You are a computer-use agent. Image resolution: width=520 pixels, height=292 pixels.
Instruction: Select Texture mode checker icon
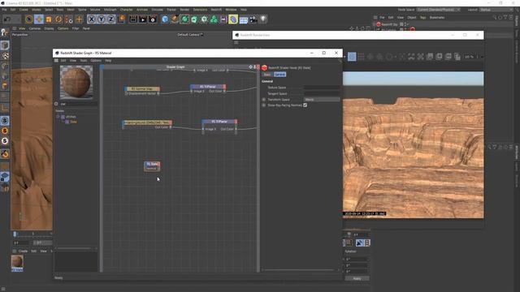click(5, 56)
